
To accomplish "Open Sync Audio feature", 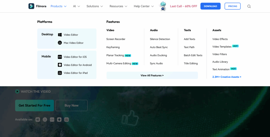I will pyautogui.click(x=156, y=63).
